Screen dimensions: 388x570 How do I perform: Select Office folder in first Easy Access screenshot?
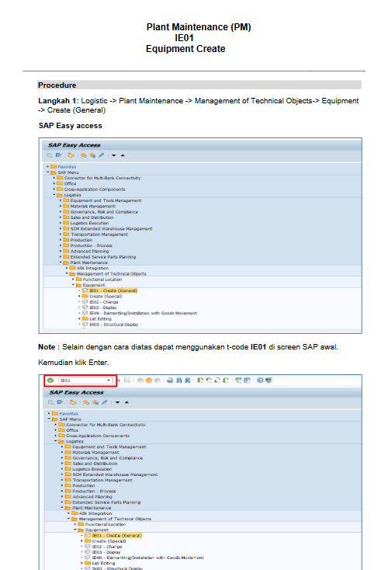tap(70, 183)
